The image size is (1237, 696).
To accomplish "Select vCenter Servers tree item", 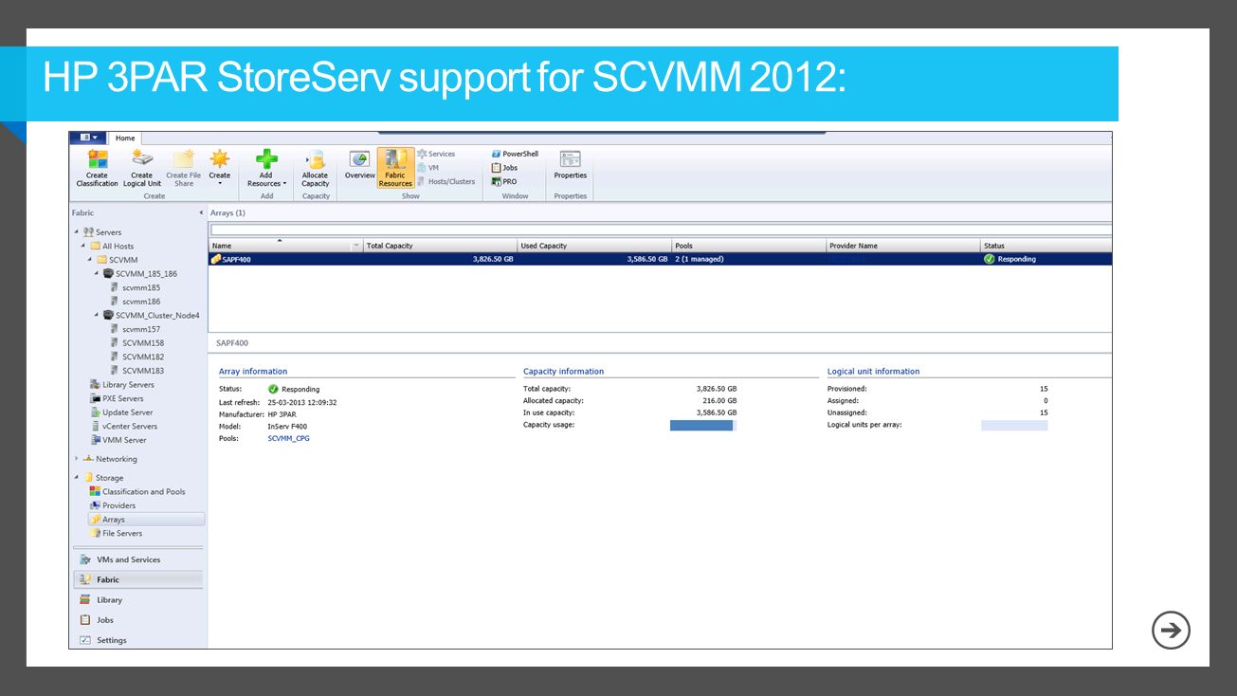I will click(123, 427).
